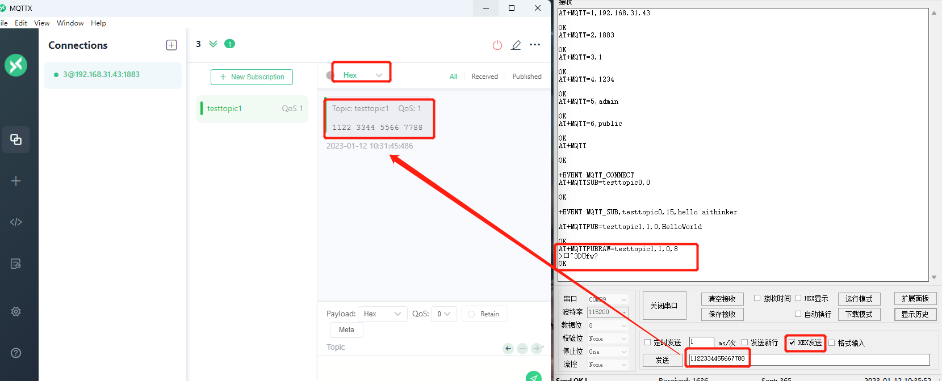Viewport: 942px width, 381px height.
Task: Click the right arrow next-message icon
Action: click(537, 349)
